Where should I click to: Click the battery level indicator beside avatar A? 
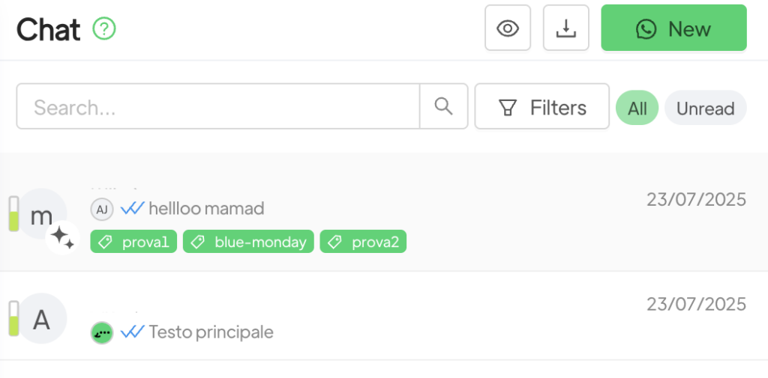tap(13, 318)
